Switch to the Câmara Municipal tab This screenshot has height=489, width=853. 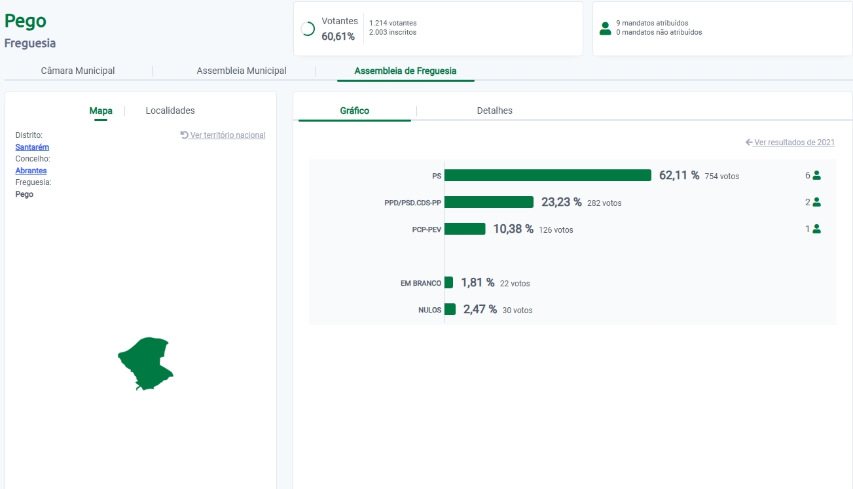tap(78, 71)
